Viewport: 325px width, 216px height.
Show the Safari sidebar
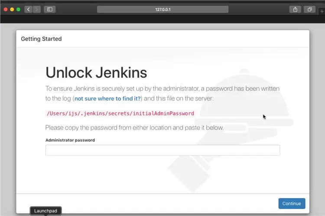point(50,10)
